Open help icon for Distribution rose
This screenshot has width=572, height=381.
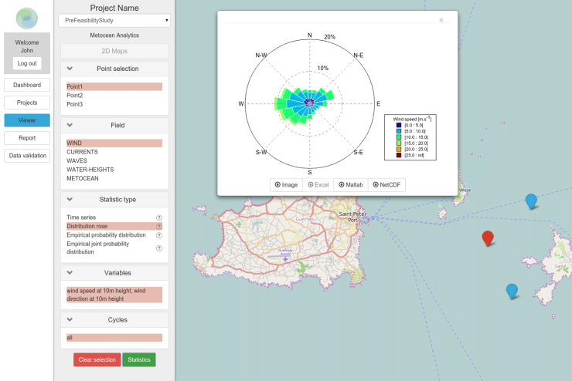159,227
